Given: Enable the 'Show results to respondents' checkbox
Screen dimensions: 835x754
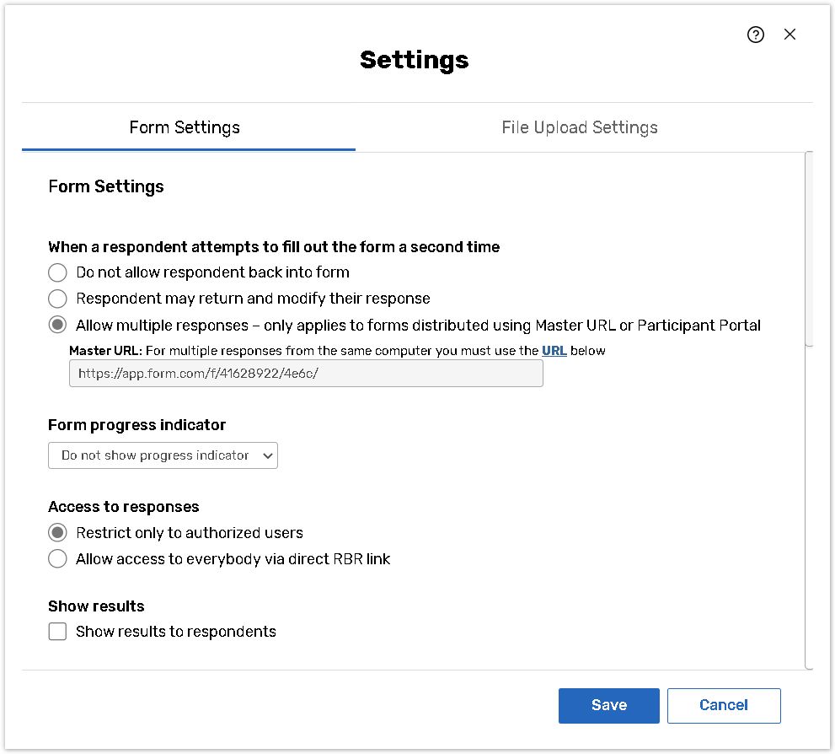Looking at the screenshot, I should (x=57, y=632).
